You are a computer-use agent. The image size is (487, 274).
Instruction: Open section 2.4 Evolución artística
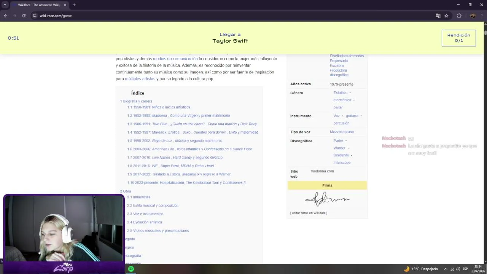coord(145,222)
